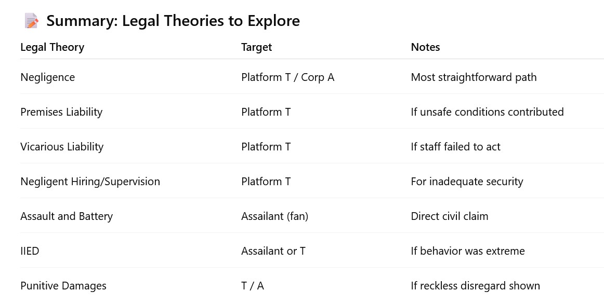Image resolution: width=604 pixels, height=305 pixels.
Task: Click the Target column header
Action: pyautogui.click(x=256, y=47)
